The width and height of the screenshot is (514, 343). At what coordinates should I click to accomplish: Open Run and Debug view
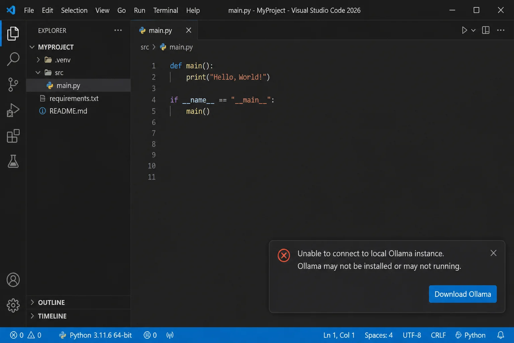coord(13,110)
